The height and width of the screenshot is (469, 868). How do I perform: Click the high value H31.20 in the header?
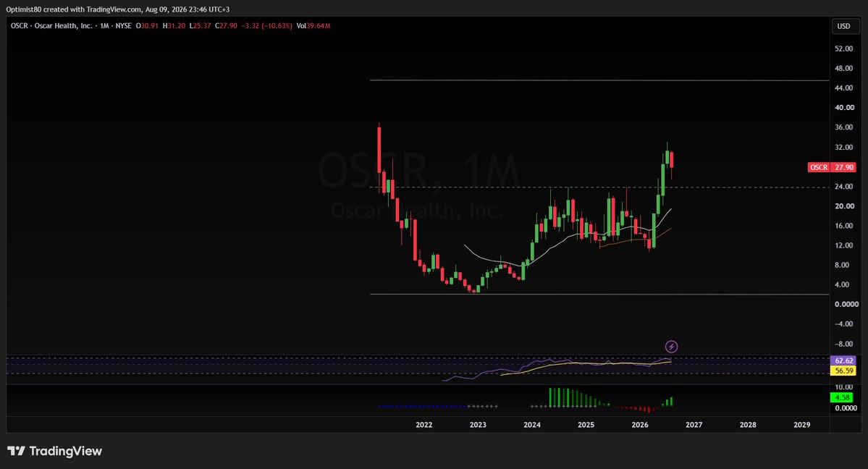(174, 25)
